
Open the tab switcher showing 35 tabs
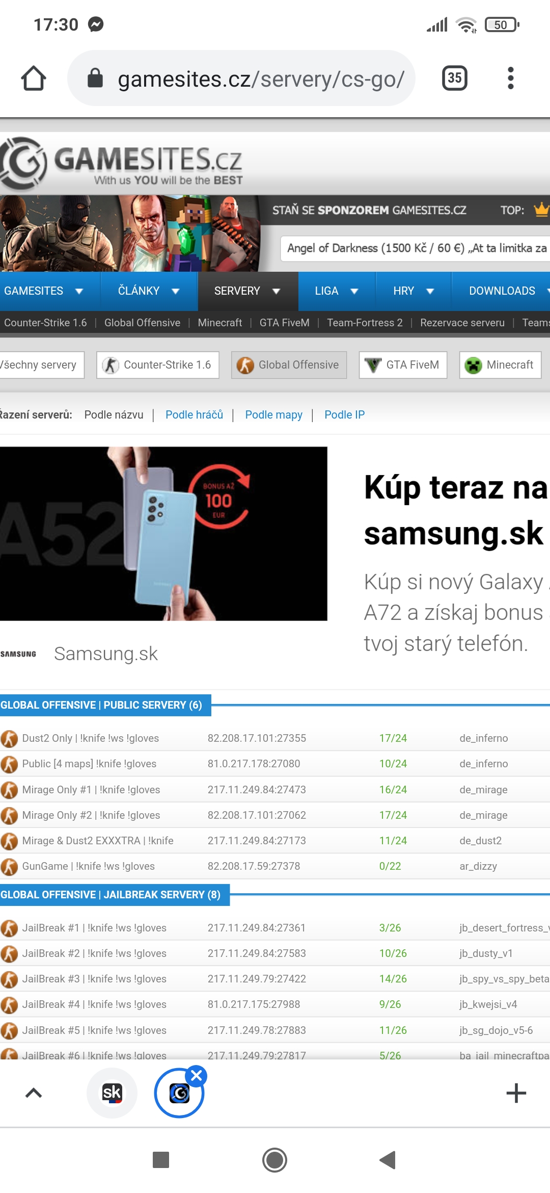click(454, 78)
